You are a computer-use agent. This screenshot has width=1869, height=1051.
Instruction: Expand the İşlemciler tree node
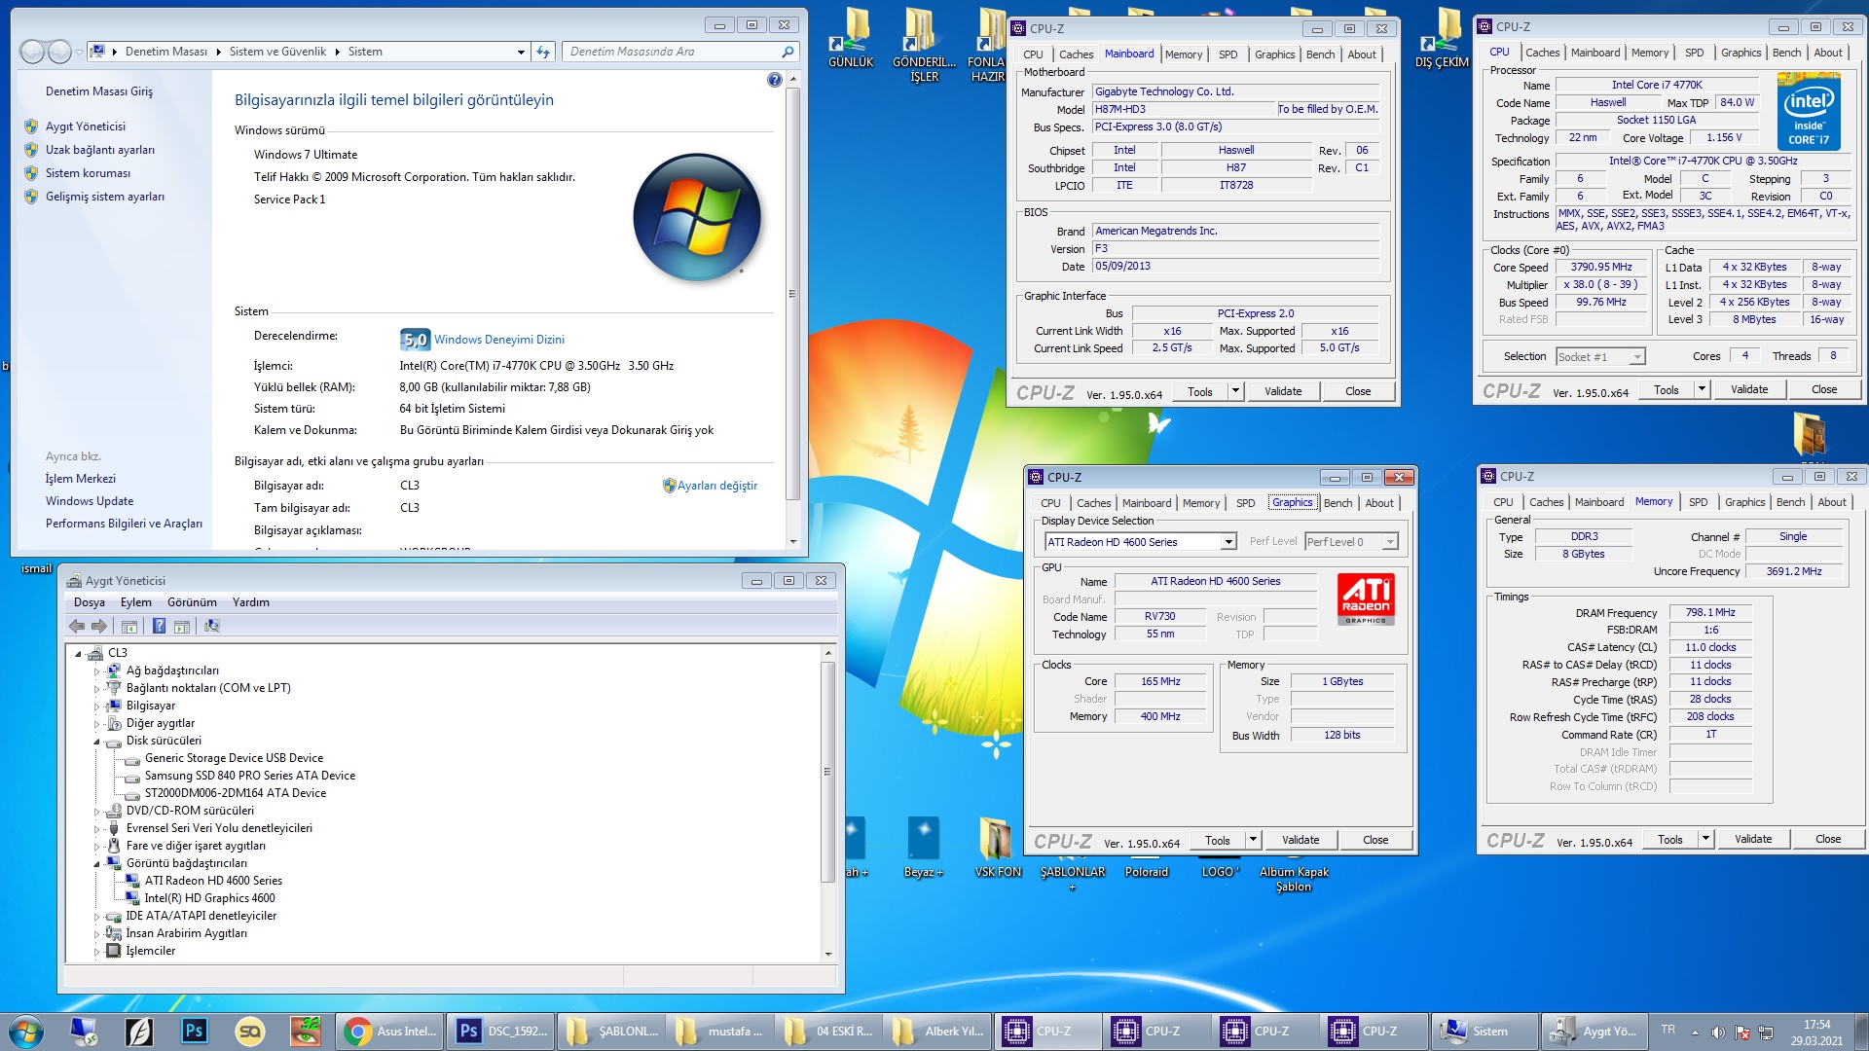(96, 952)
